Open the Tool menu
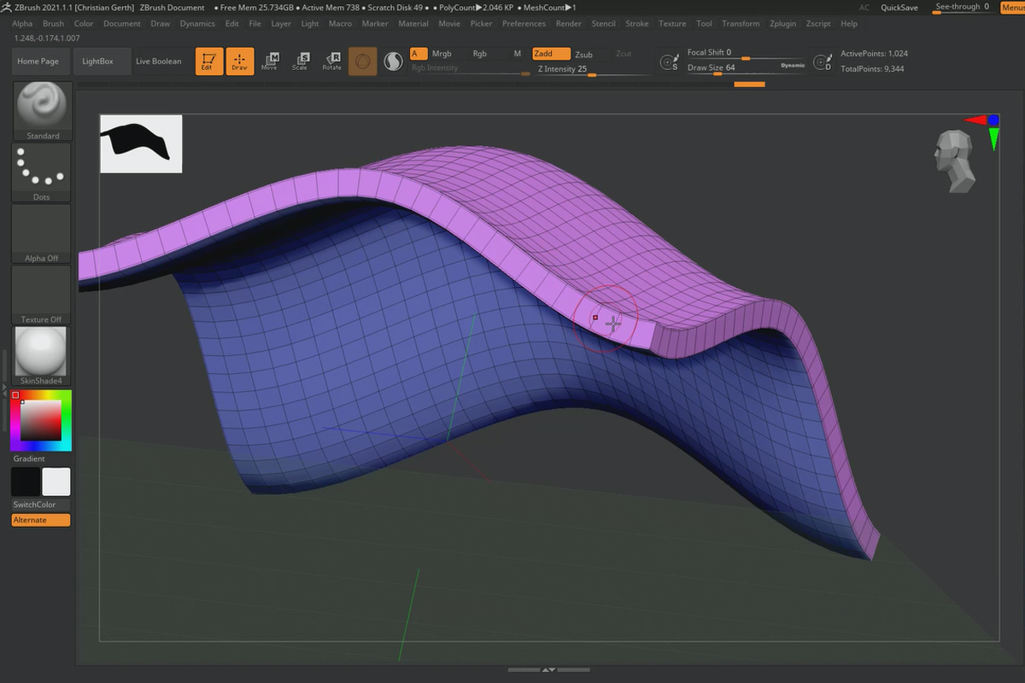The width and height of the screenshot is (1025, 683). tap(704, 24)
